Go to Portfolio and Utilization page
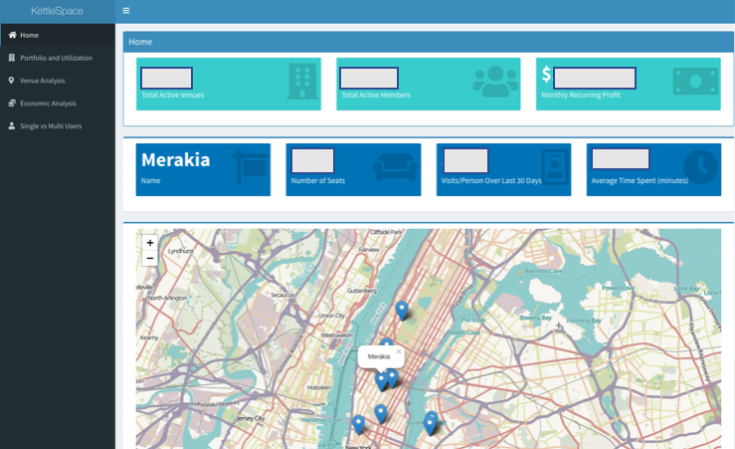735x449 pixels. tap(56, 58)
